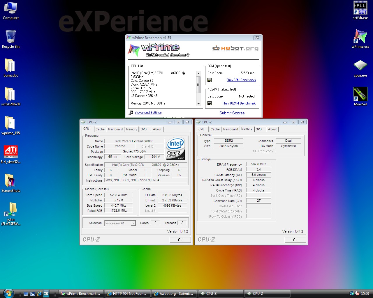The width and height of the screenshot is (373, 298).
Task: Click the CPU List scroll up arrow
Action: [x=198, y=73]
